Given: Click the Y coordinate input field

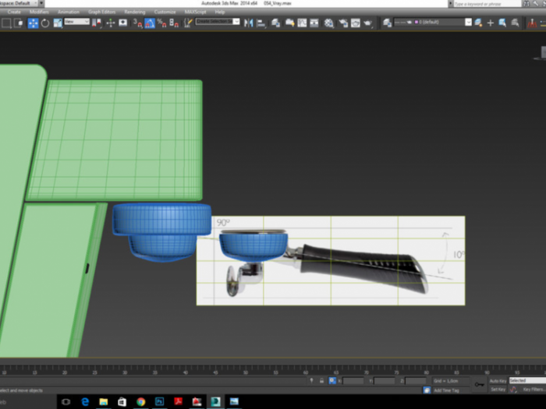Looking at the screenshot, I should click(384, 381).
